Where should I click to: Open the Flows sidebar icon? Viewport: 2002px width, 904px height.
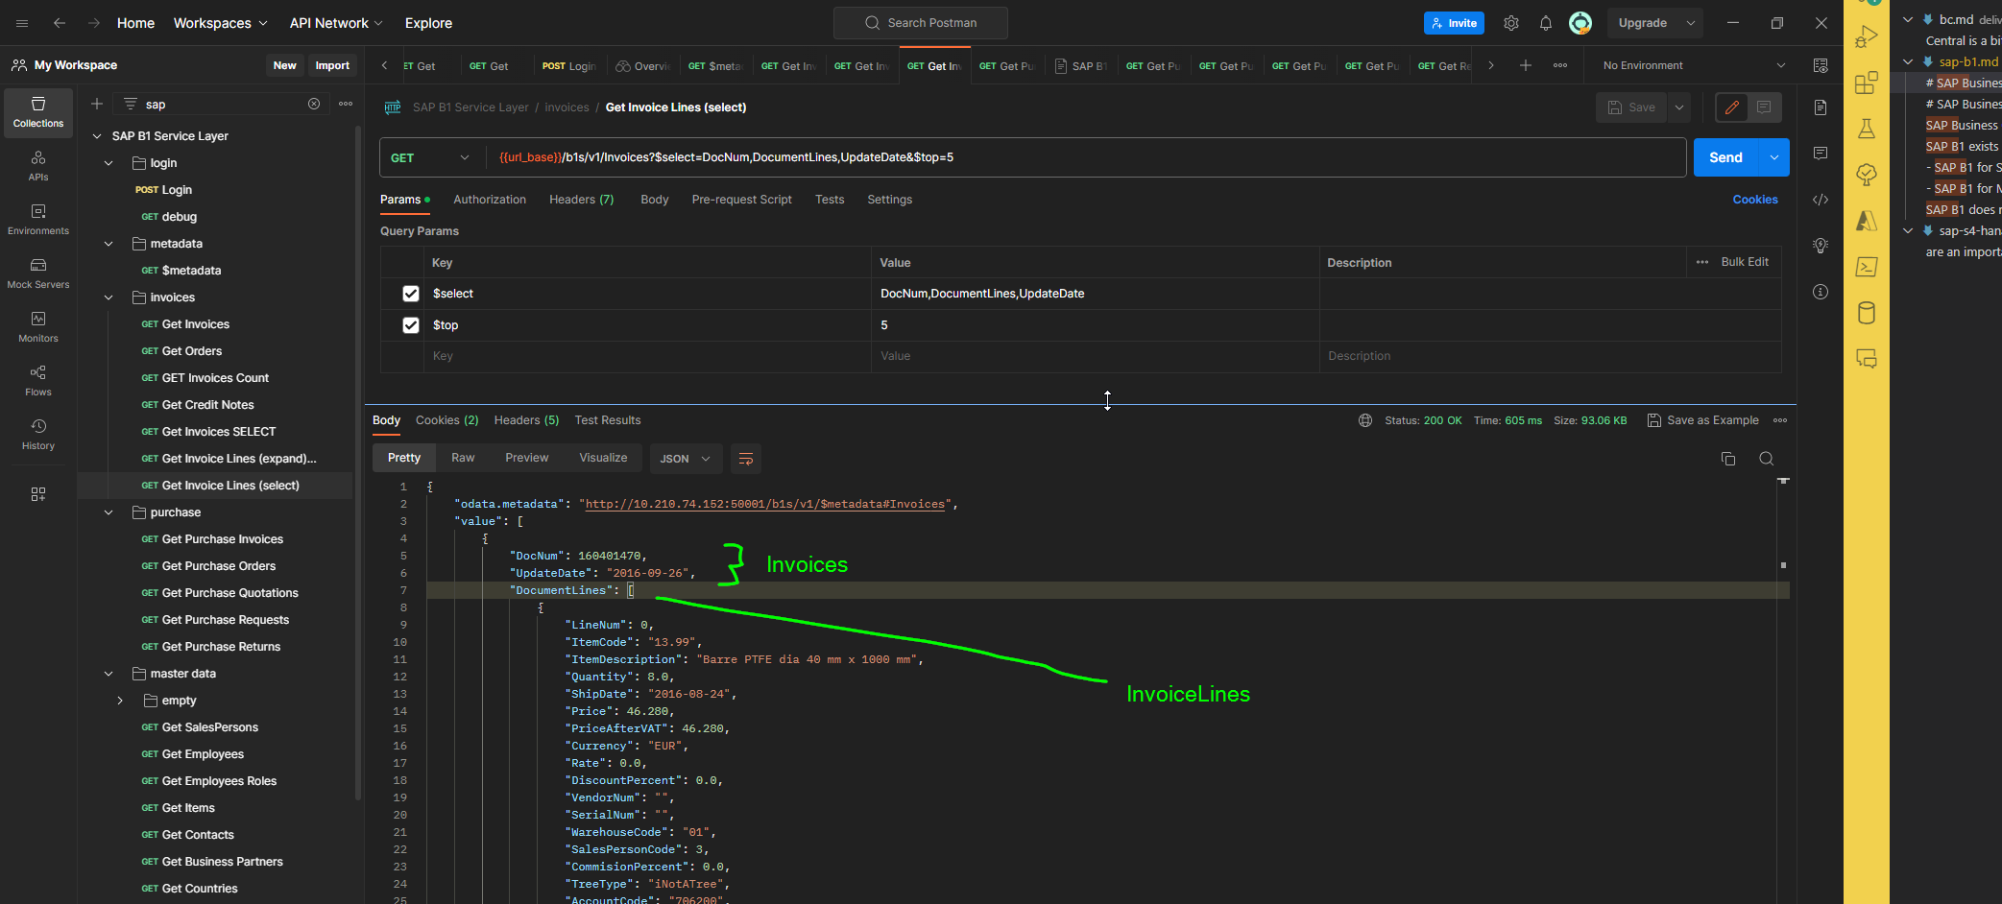coord(38,381)
